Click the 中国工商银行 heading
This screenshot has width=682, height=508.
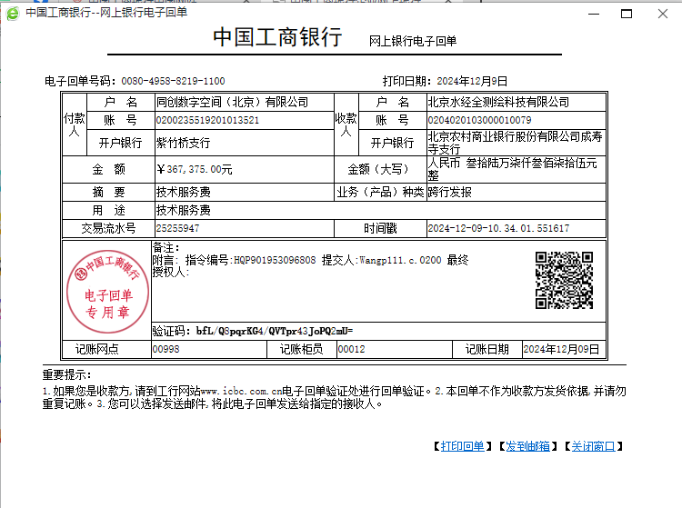click(277, 37)
